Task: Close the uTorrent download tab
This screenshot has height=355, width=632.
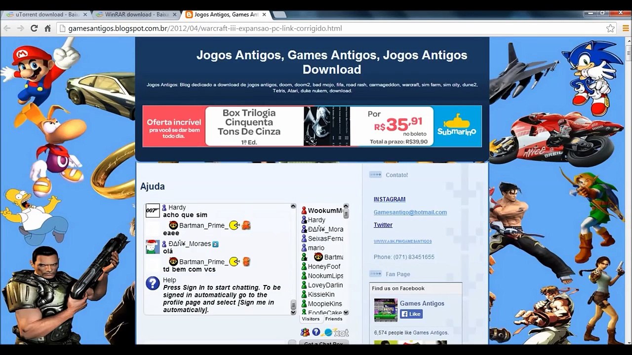Action: 84,15
